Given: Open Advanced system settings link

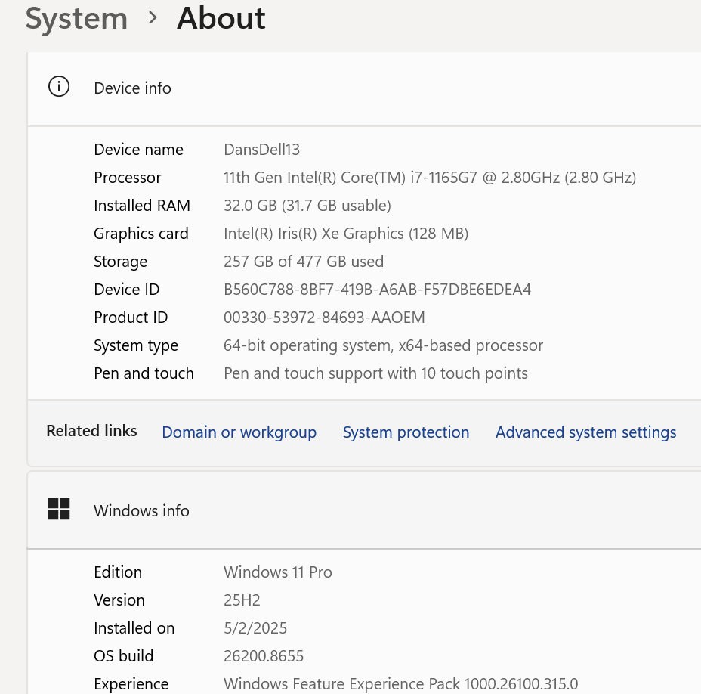Looking at the screenshot, I should (x=585, y=432).
